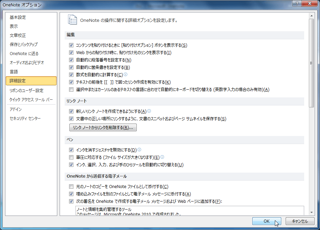
Task: Confirm settings with the OK button
Action: pos(266,221)
